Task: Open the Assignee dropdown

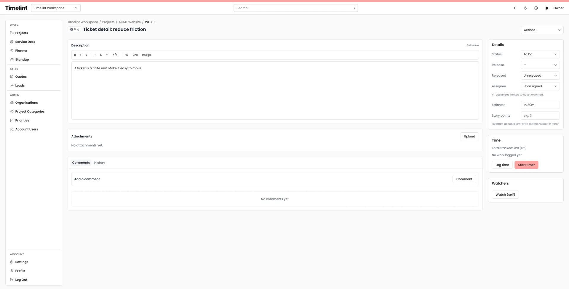Action: pos(540,86)
